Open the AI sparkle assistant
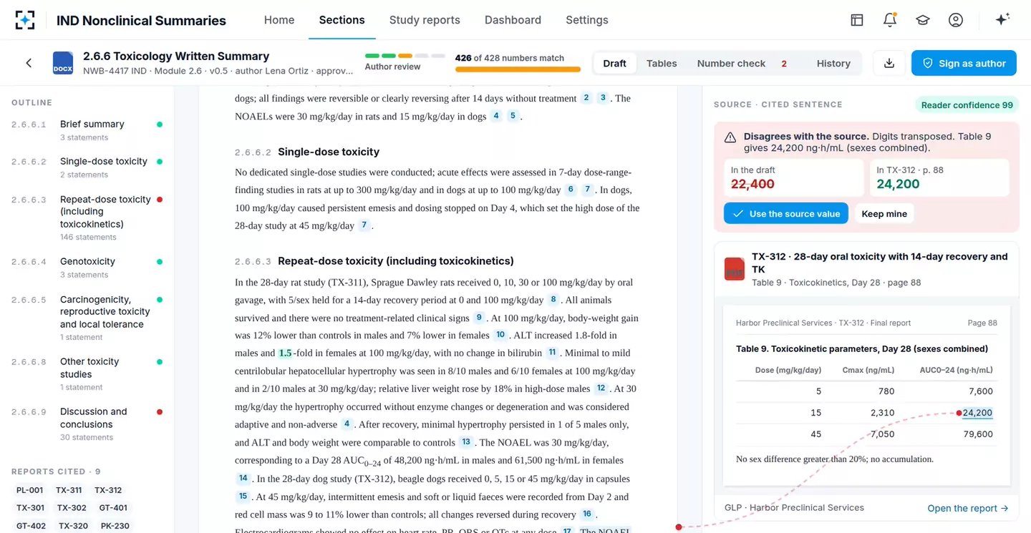Image resolution: width=1031 pixels, height=533 pixels. click(1002, 19)
